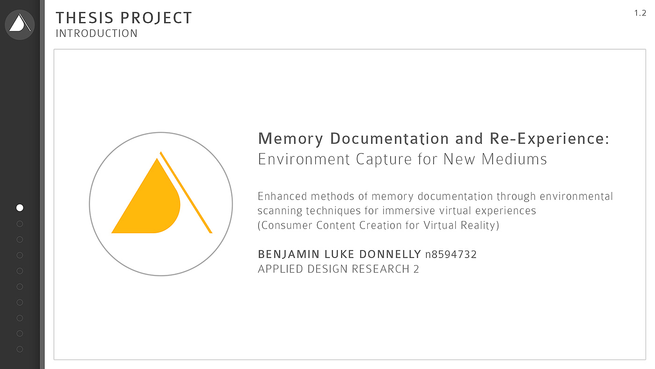Go to the second navigation dot
Screen dimensions: 655x369
(x=20, y=224)
